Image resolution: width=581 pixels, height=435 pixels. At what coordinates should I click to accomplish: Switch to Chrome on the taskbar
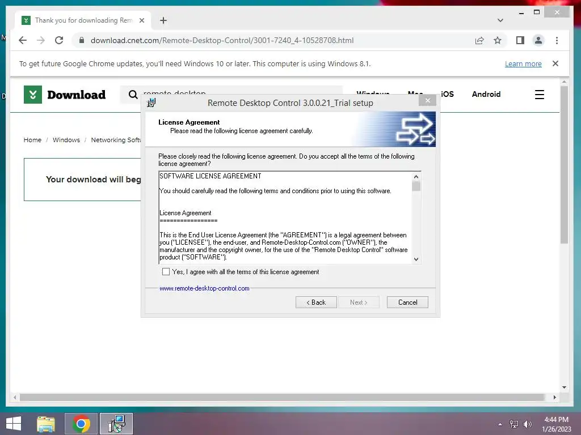click(81, 424)
